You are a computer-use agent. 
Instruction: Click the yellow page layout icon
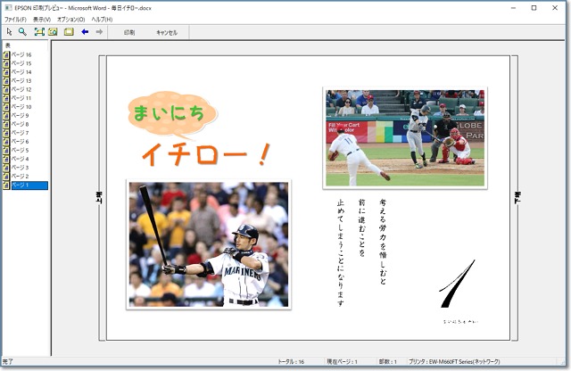pos(69,31)
